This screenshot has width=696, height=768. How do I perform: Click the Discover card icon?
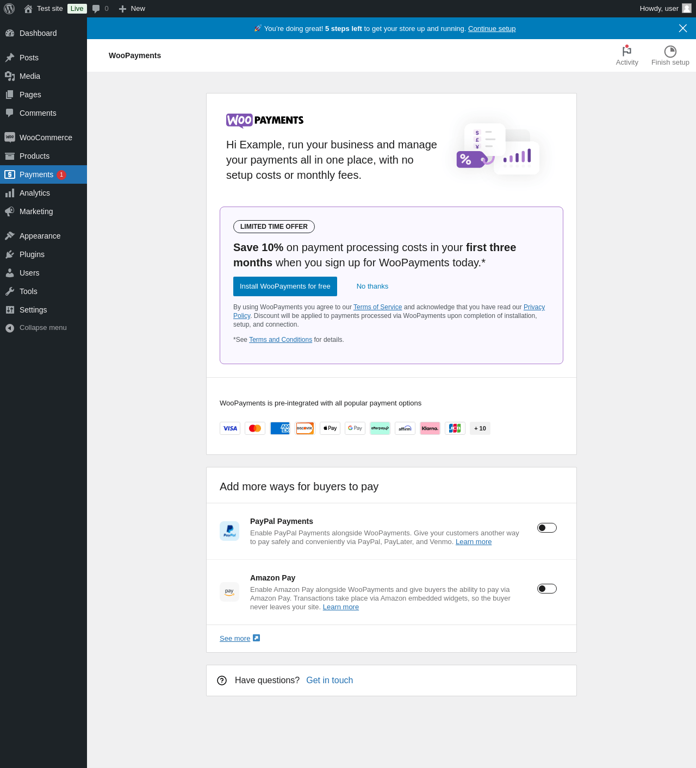click(x=305, y=428)
